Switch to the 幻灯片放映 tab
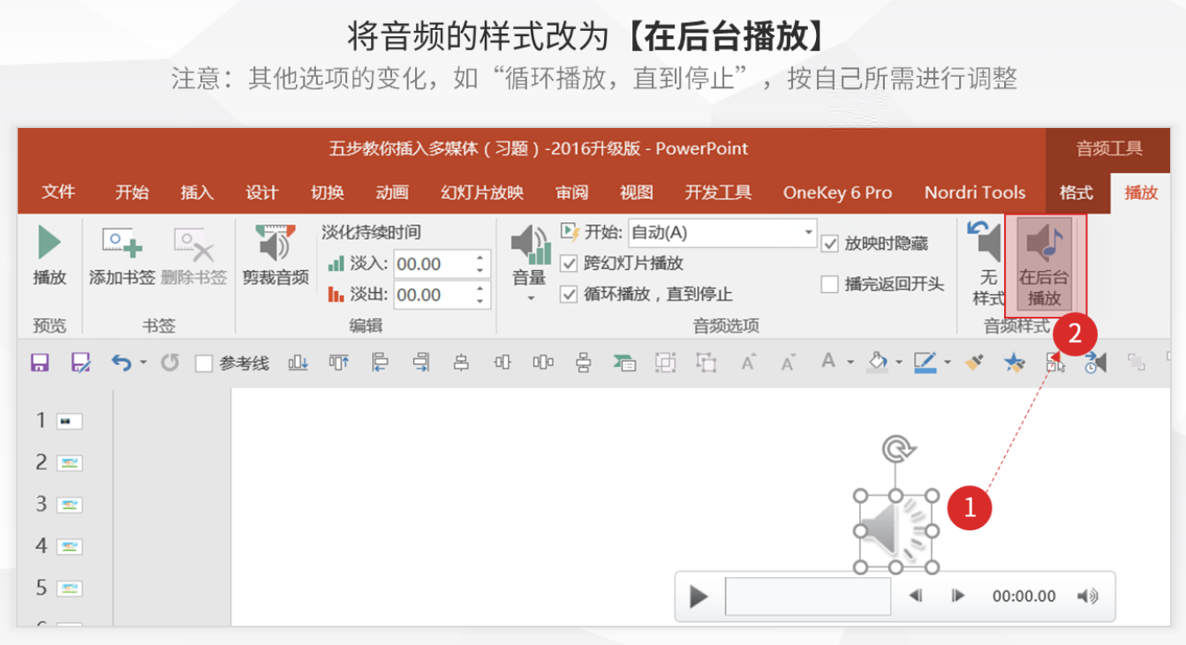 [482, 192]
